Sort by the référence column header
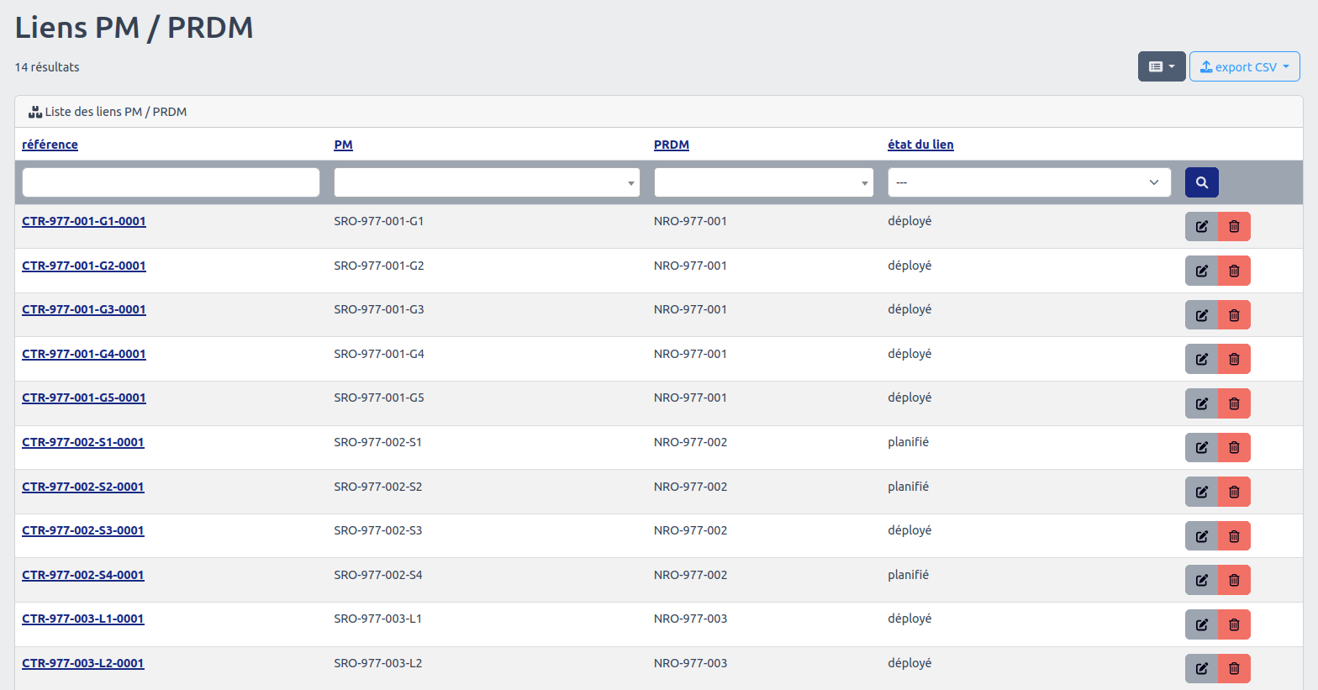This screenshot has width=1318, height=690. [50, 145]
